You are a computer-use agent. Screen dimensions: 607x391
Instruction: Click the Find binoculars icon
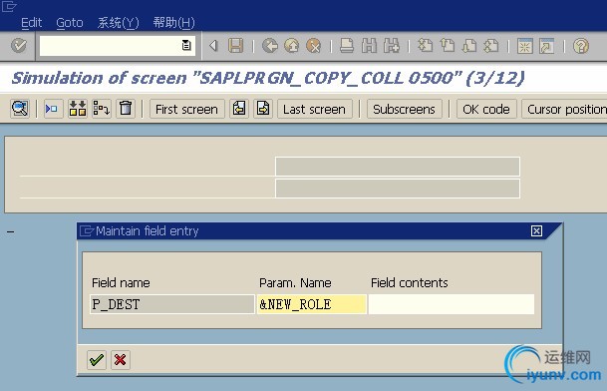[369, 46]
